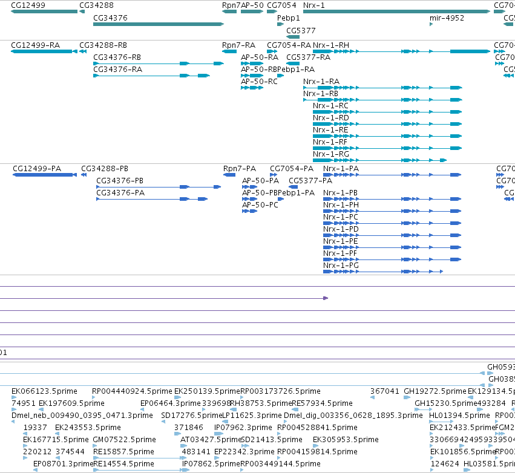Click the CG34376-PB protein label
Viewport: 515px width, 473px height.
(x=120, y=180)
